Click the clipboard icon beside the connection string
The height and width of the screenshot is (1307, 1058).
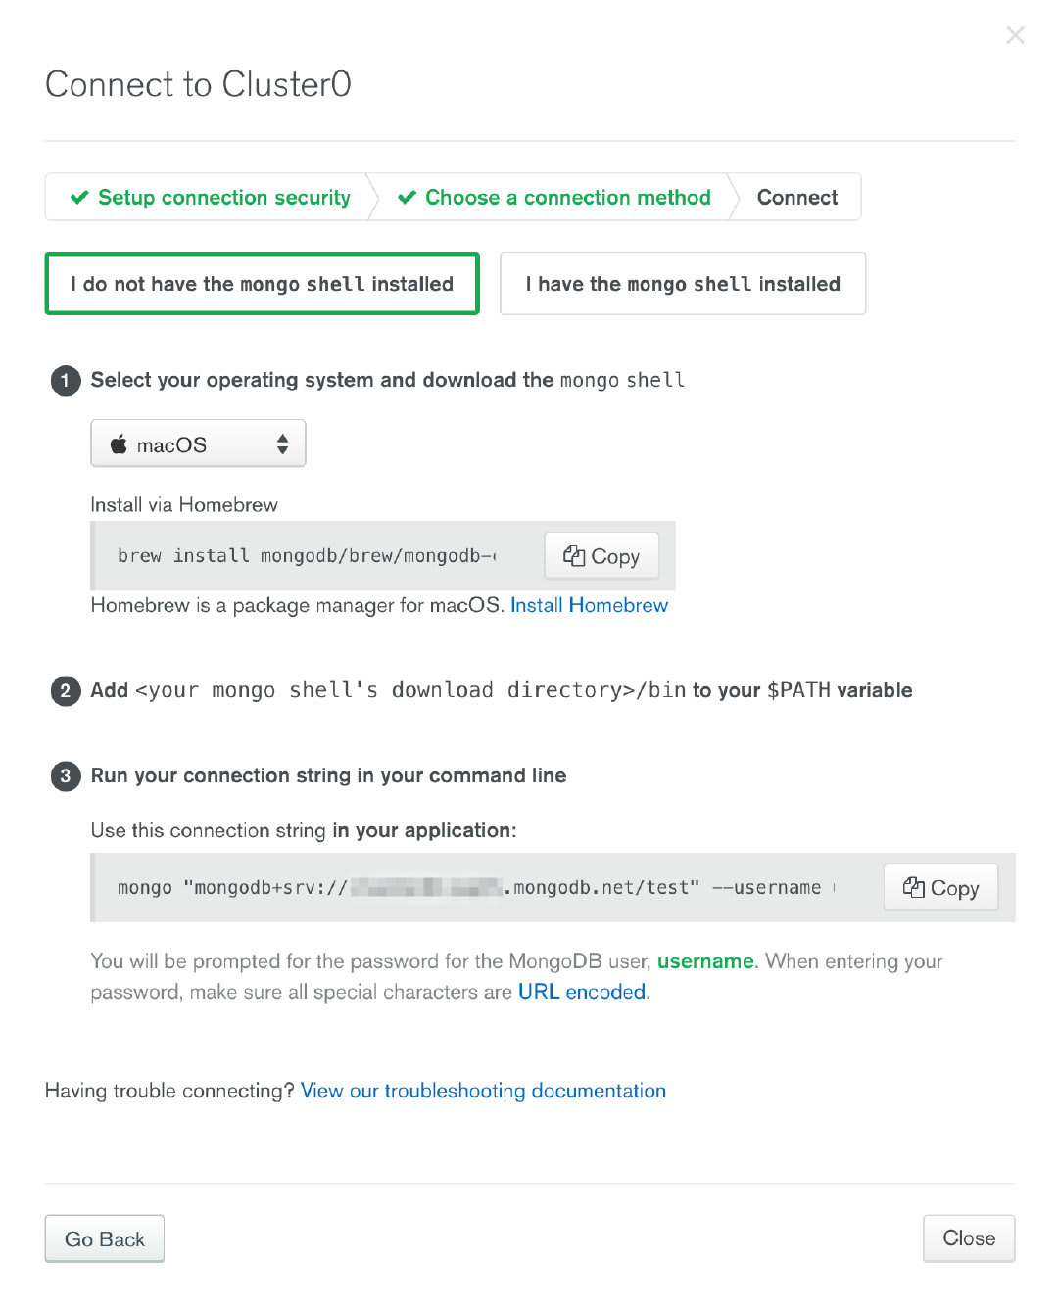[913, 887]
